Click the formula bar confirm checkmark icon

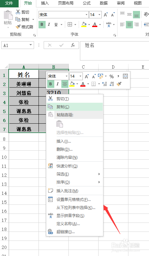click(61, 45)
